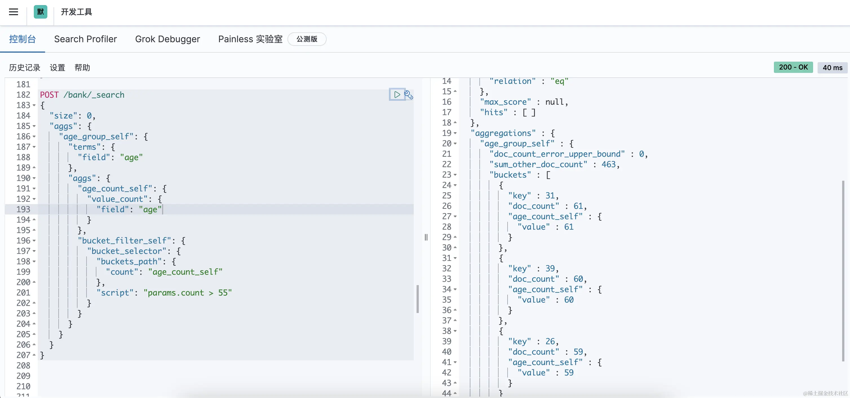Open the Grok Debugger tab
Viewport: 850px width, 398px height.
pyautogui.click(x=167, y=39)
